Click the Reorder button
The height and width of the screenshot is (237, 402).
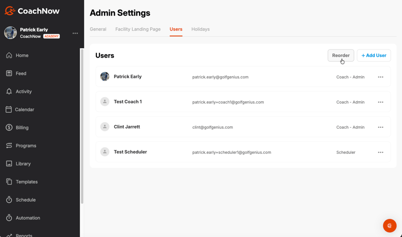tap(341, 56)
